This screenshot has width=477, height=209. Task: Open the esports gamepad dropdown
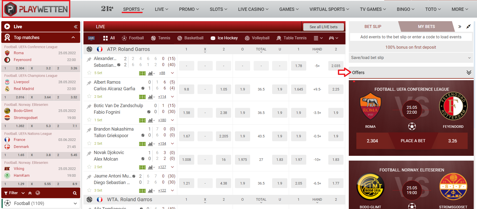(x=333, y=38)
